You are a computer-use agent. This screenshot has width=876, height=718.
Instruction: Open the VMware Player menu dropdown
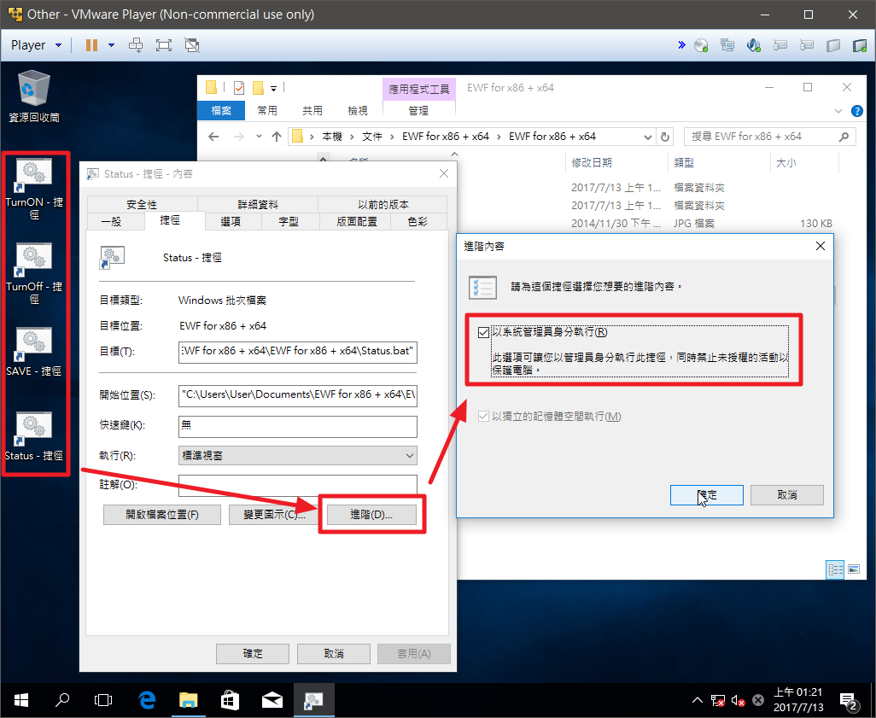pos(36,45)
